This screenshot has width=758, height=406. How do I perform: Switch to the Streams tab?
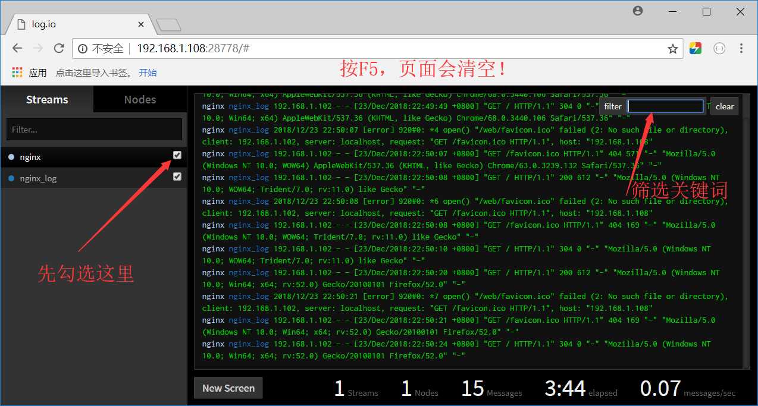(47, 99)
